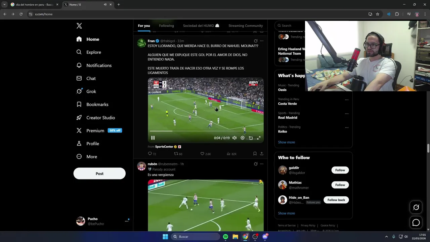Image resolution: width=430 pixels, height=242 pixels.
Task: Follow the Mathias account
Action: 340,185
